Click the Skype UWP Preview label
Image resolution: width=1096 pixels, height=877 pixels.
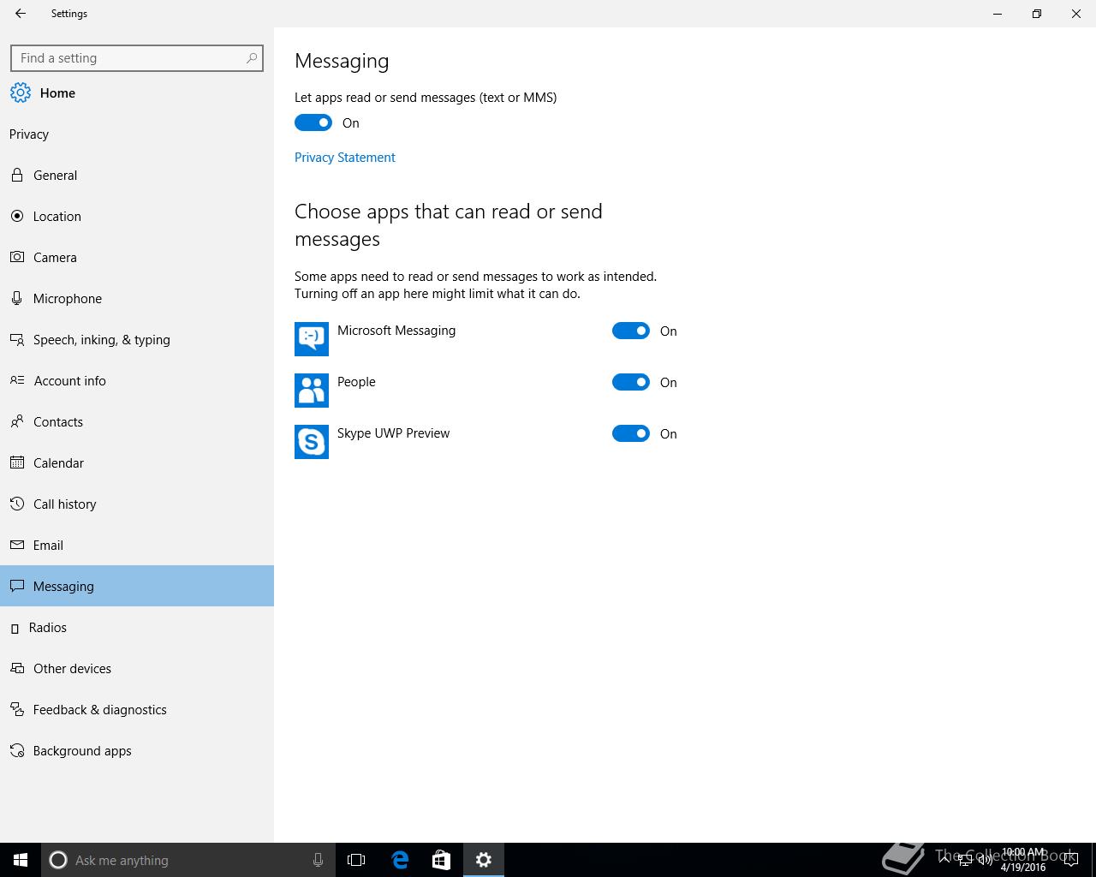point(393,433)
